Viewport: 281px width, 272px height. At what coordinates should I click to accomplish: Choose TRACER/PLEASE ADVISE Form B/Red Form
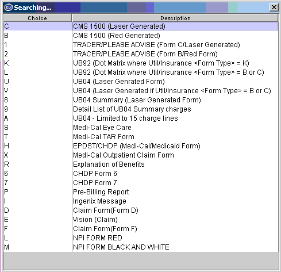coord(141,54)
